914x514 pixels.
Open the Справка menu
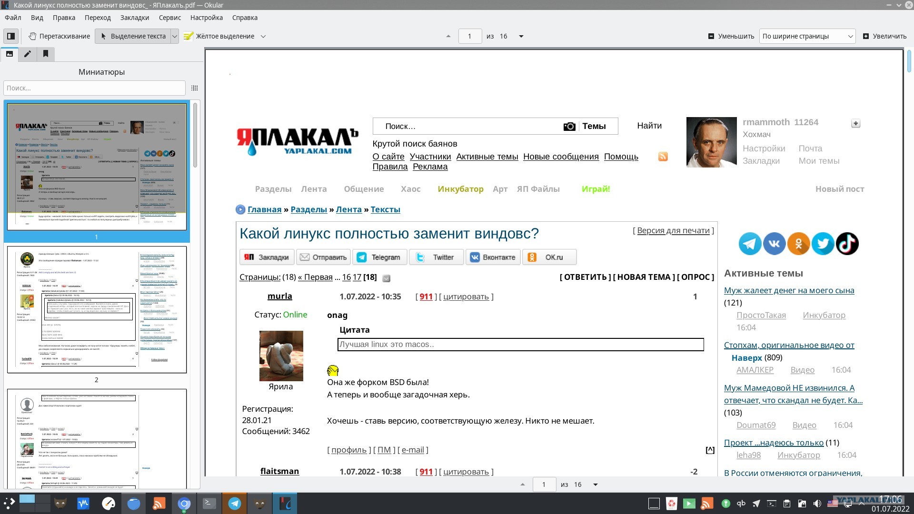(245, 18)
